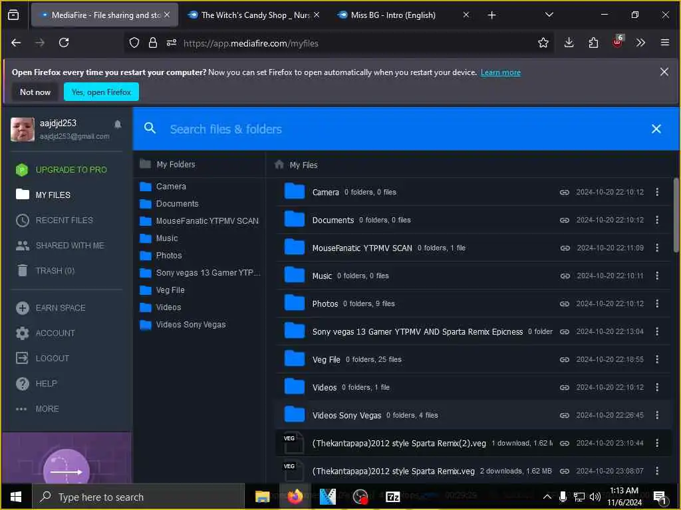Bookmark this page with the star
The height and width of the screenshot is (510, 681).
click(x=543, y=42)
